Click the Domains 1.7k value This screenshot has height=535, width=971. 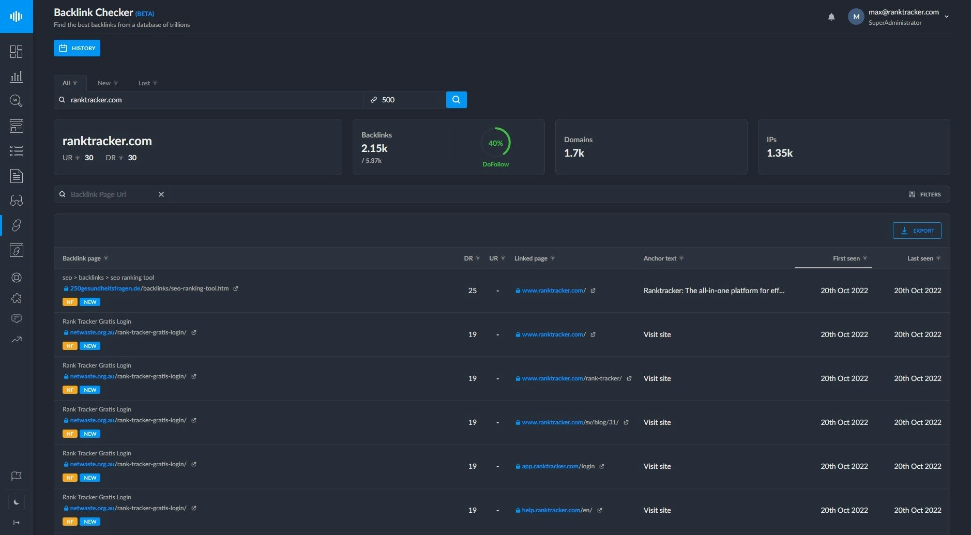[x=574, y=153]
